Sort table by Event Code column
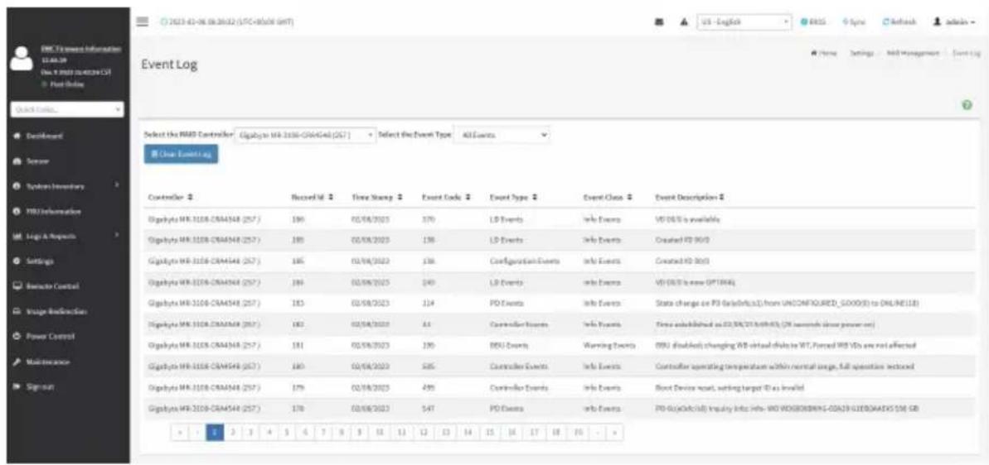The width and height of the screenshot is (989, 465). [x=446, y=197]
